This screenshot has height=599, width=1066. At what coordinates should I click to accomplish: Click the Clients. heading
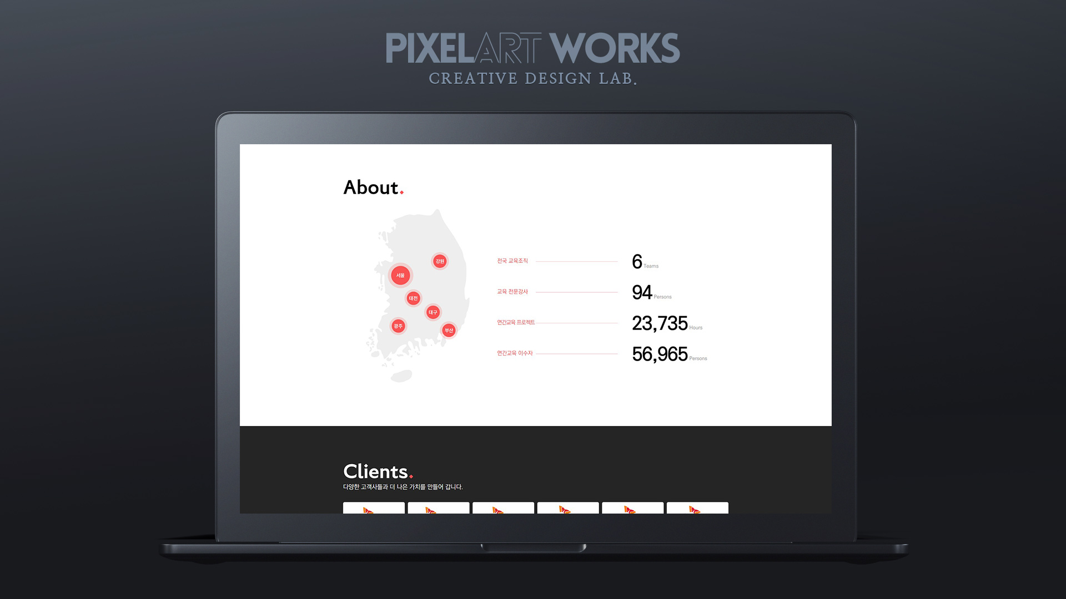378,471
